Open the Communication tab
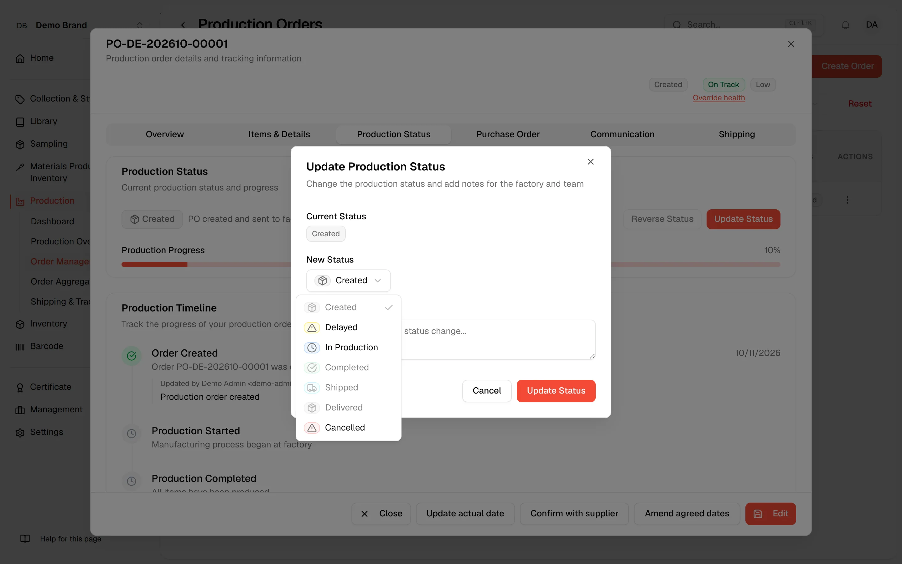The width and height of the screenshot is (902, 564). (x=622, y=134)
